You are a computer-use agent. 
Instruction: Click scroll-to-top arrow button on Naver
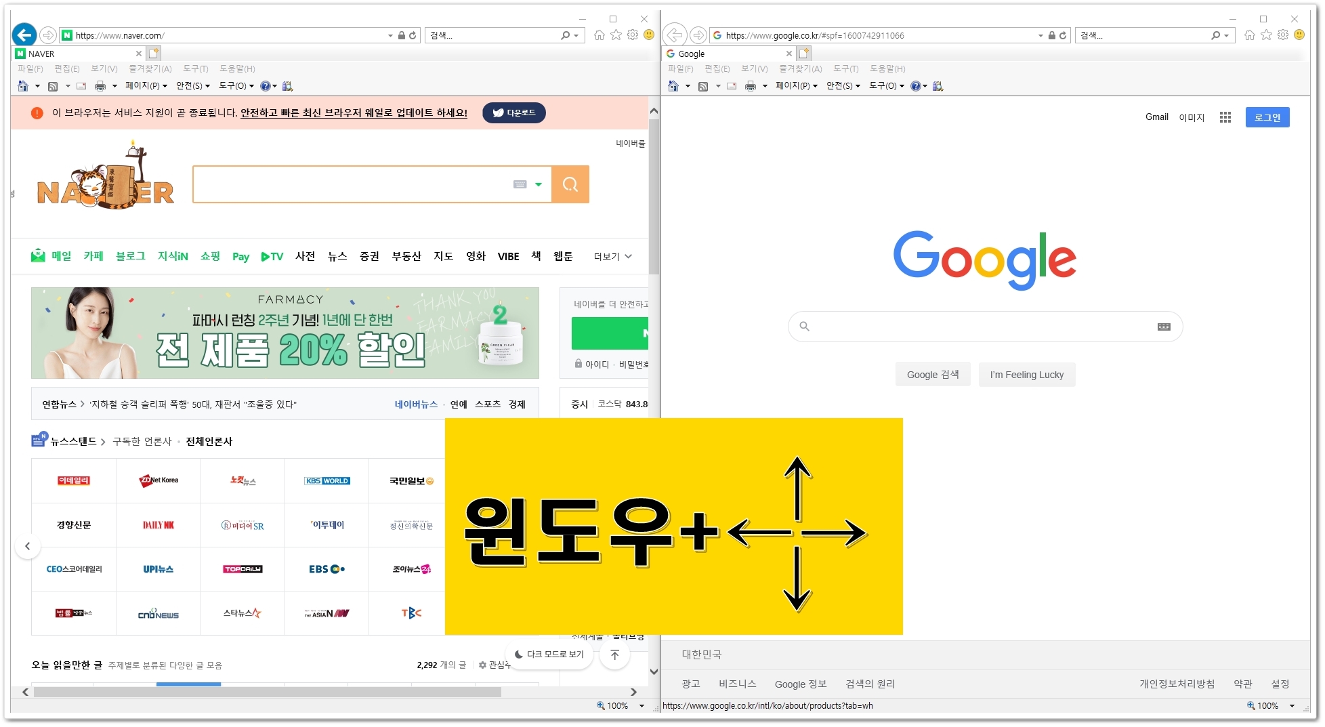point(615,655)
